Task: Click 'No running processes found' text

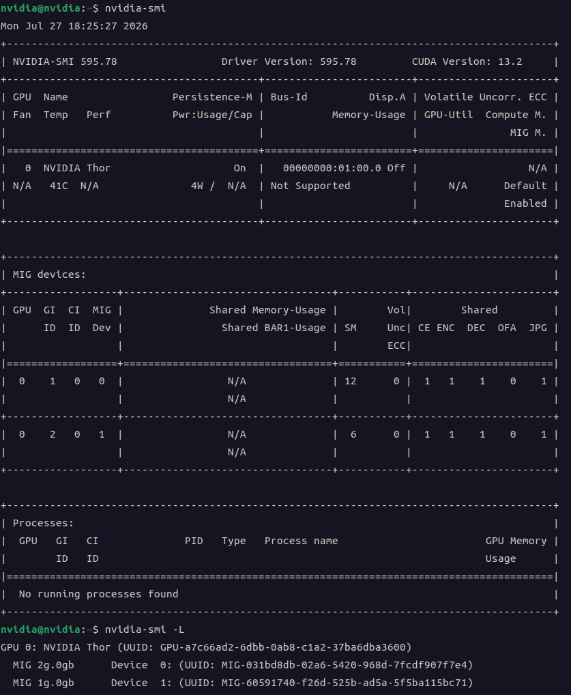Action: point(98,594)
